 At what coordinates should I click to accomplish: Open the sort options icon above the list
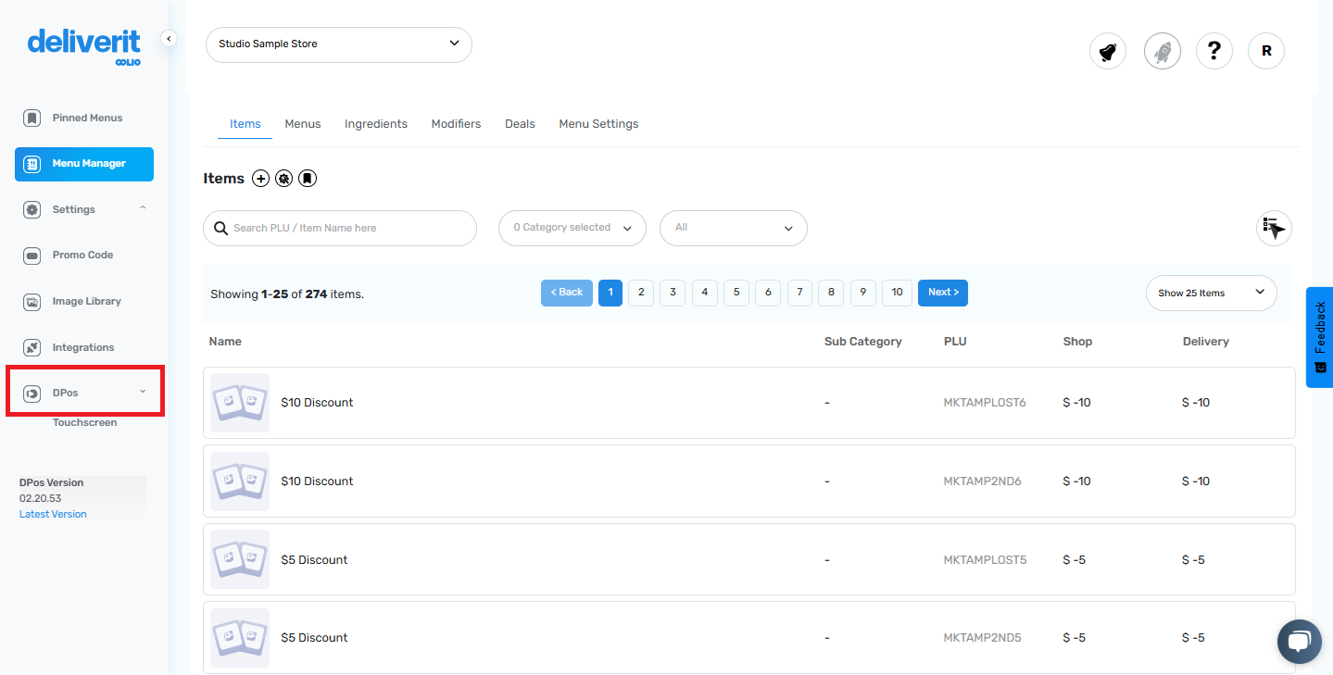pyautogui.click(x=1273, y=228)
